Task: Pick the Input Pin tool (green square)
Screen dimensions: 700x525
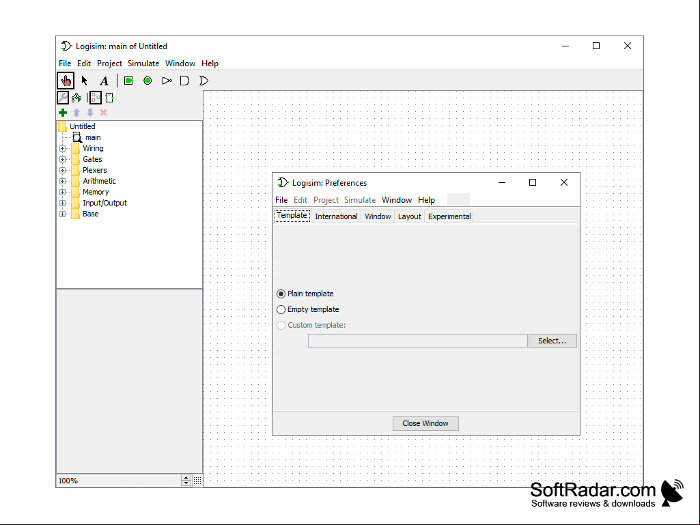Action: click(128, 81)
